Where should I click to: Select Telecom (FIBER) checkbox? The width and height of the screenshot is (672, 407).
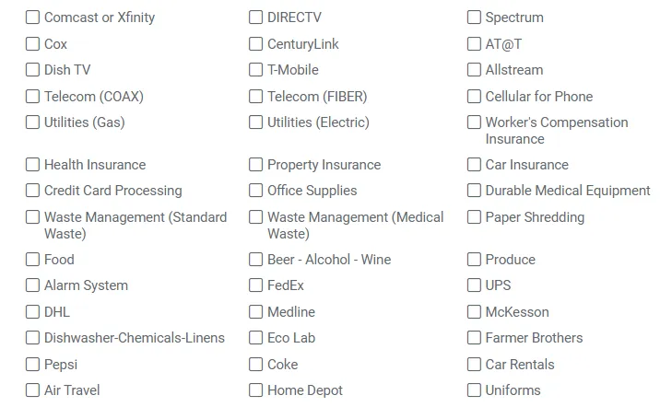click(256, 97)
